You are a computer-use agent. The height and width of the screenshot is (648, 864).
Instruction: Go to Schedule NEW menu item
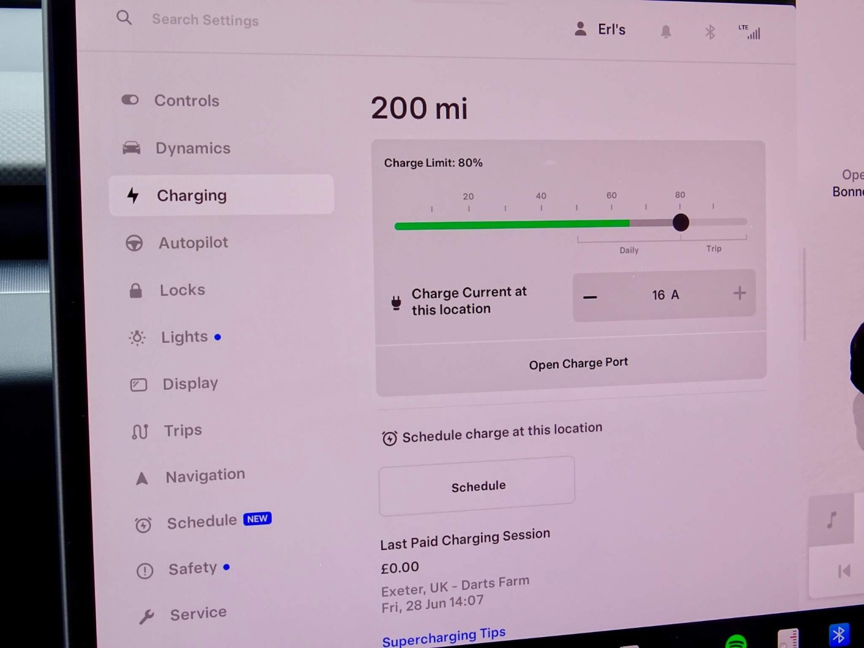tap(202, 522)
